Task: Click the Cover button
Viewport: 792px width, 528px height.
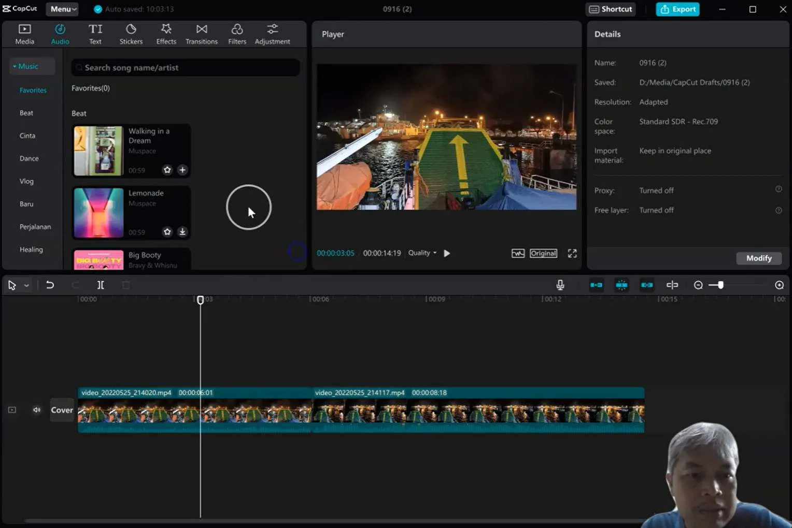Action: [x=62, y=410]
